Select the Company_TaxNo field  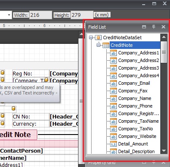(135, 129)
